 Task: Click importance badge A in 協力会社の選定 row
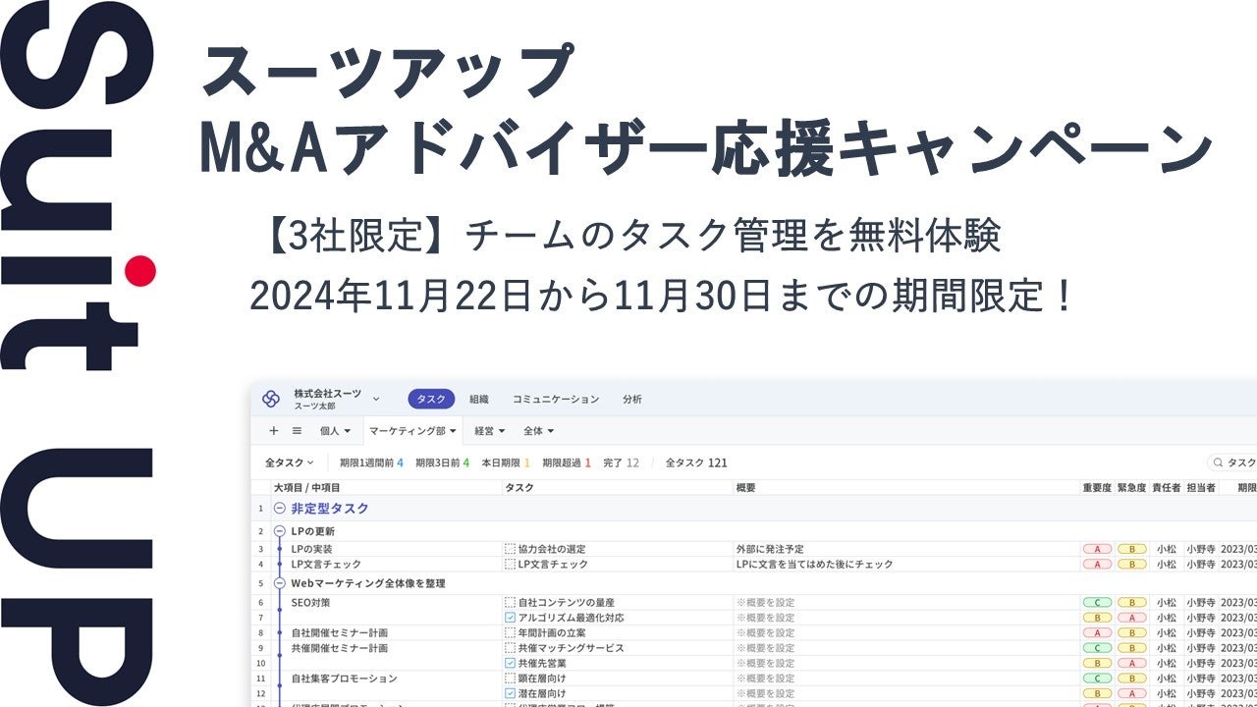coord(1096,550)
